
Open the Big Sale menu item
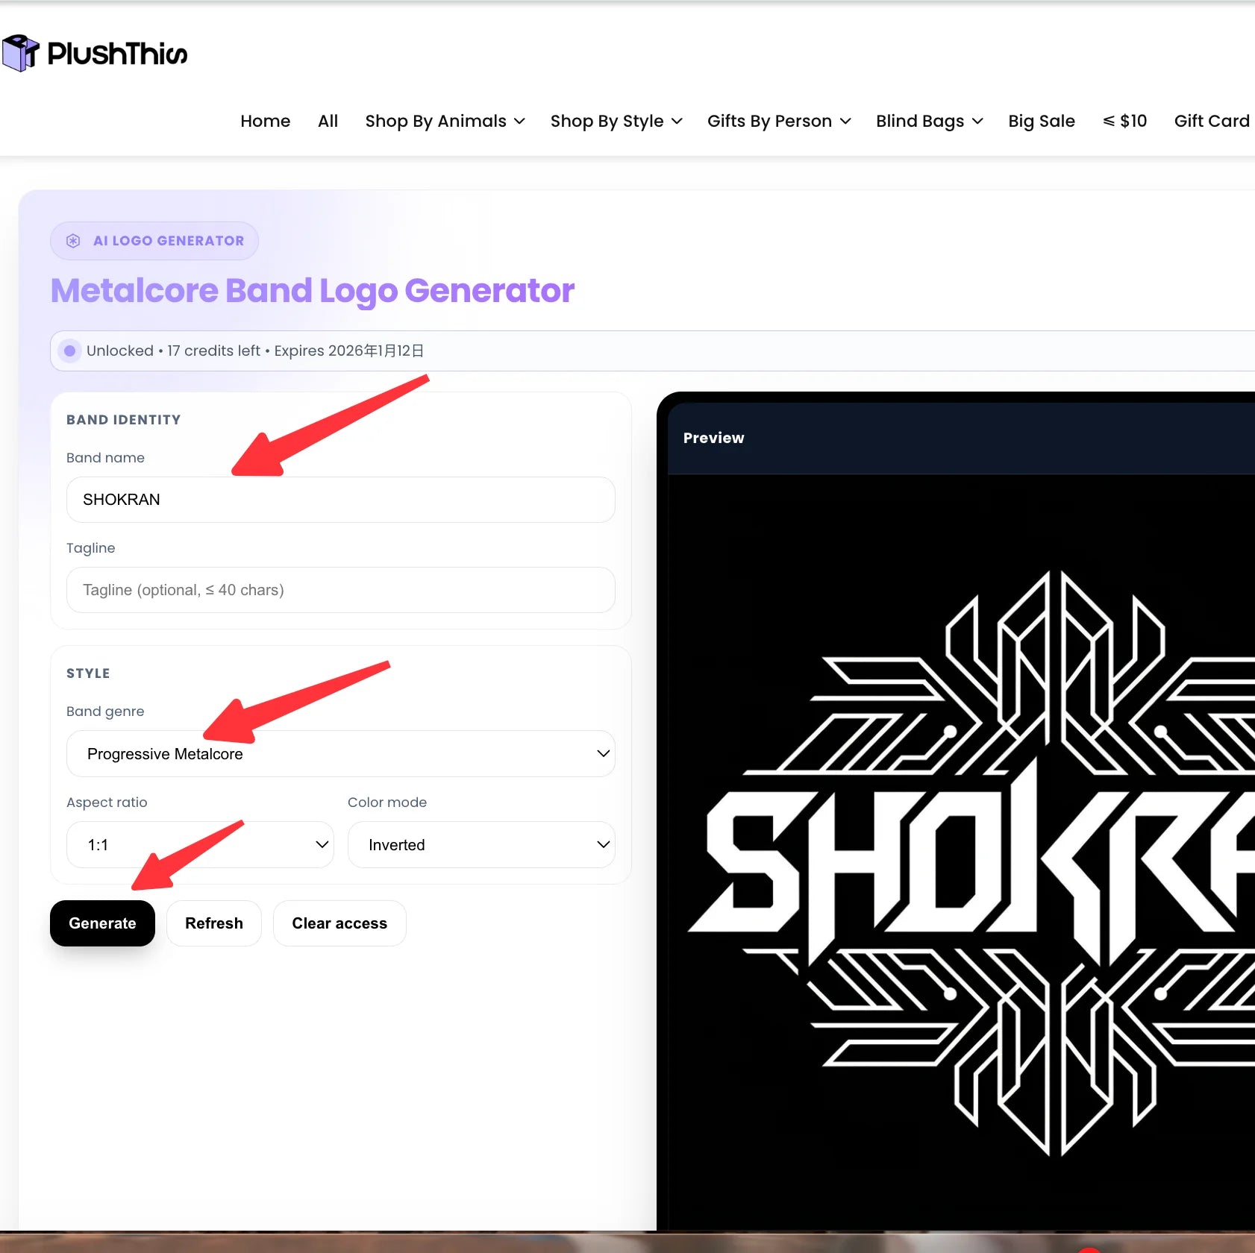click(1042, 122)
